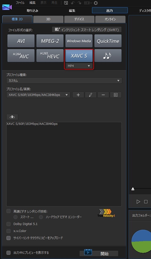Enable 高速ビデオ レンダリング技術 checkbox
The height and width of the screenshot is (259, 151).
click(8, 211)
